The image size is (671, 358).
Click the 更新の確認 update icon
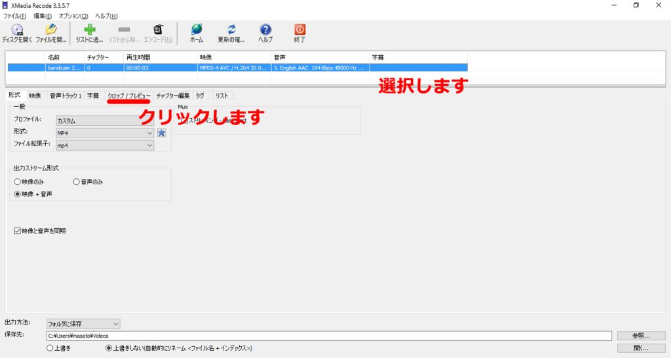[231, 30]
